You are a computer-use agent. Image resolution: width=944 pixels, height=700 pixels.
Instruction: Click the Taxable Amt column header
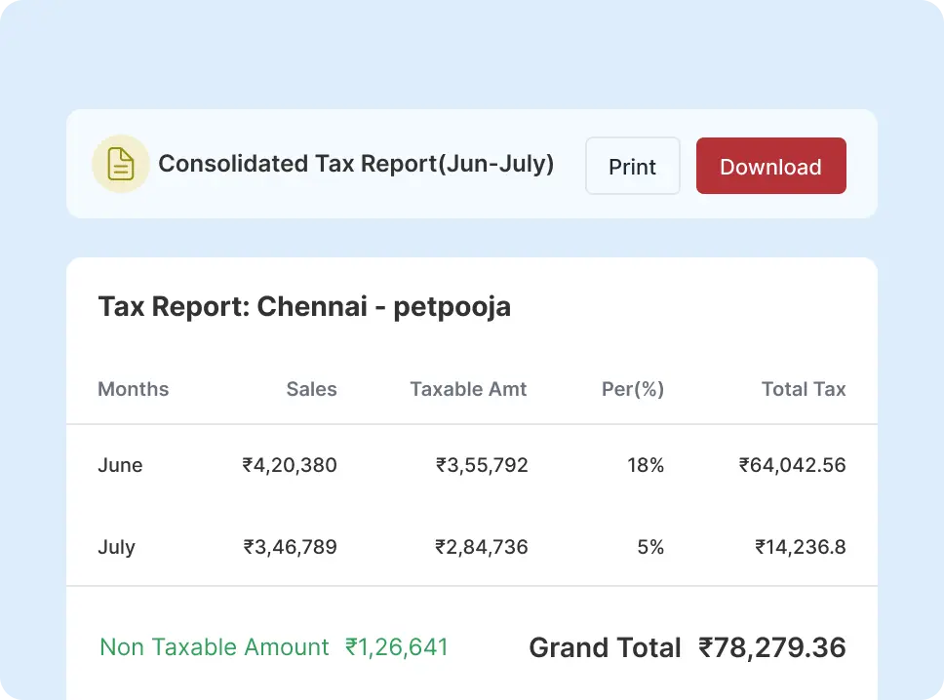tap(468, 389)
